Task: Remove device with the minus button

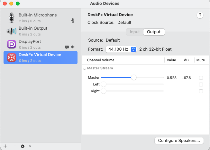Action: 15,146
